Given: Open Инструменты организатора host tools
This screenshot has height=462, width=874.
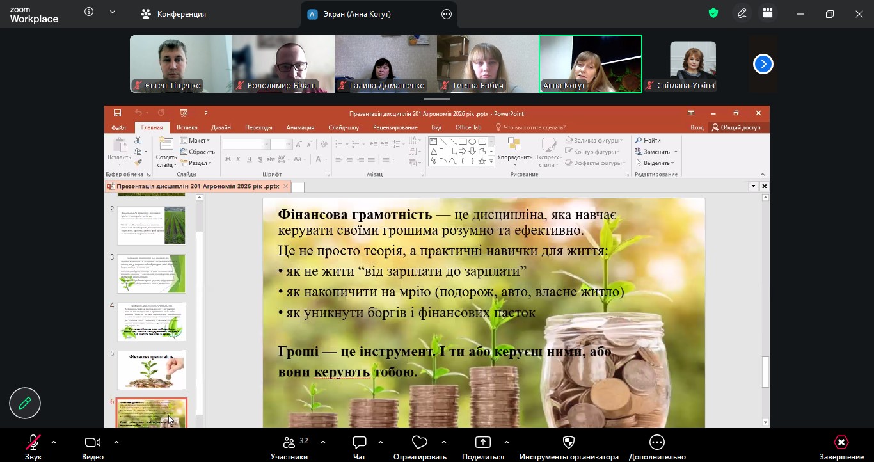Looking at the screenshot, I should tap(568, 443).
